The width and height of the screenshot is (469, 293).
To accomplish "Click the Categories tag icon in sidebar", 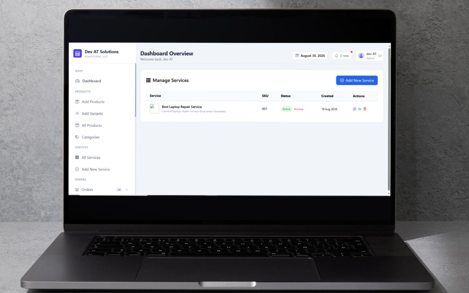I will coord(77,137).
